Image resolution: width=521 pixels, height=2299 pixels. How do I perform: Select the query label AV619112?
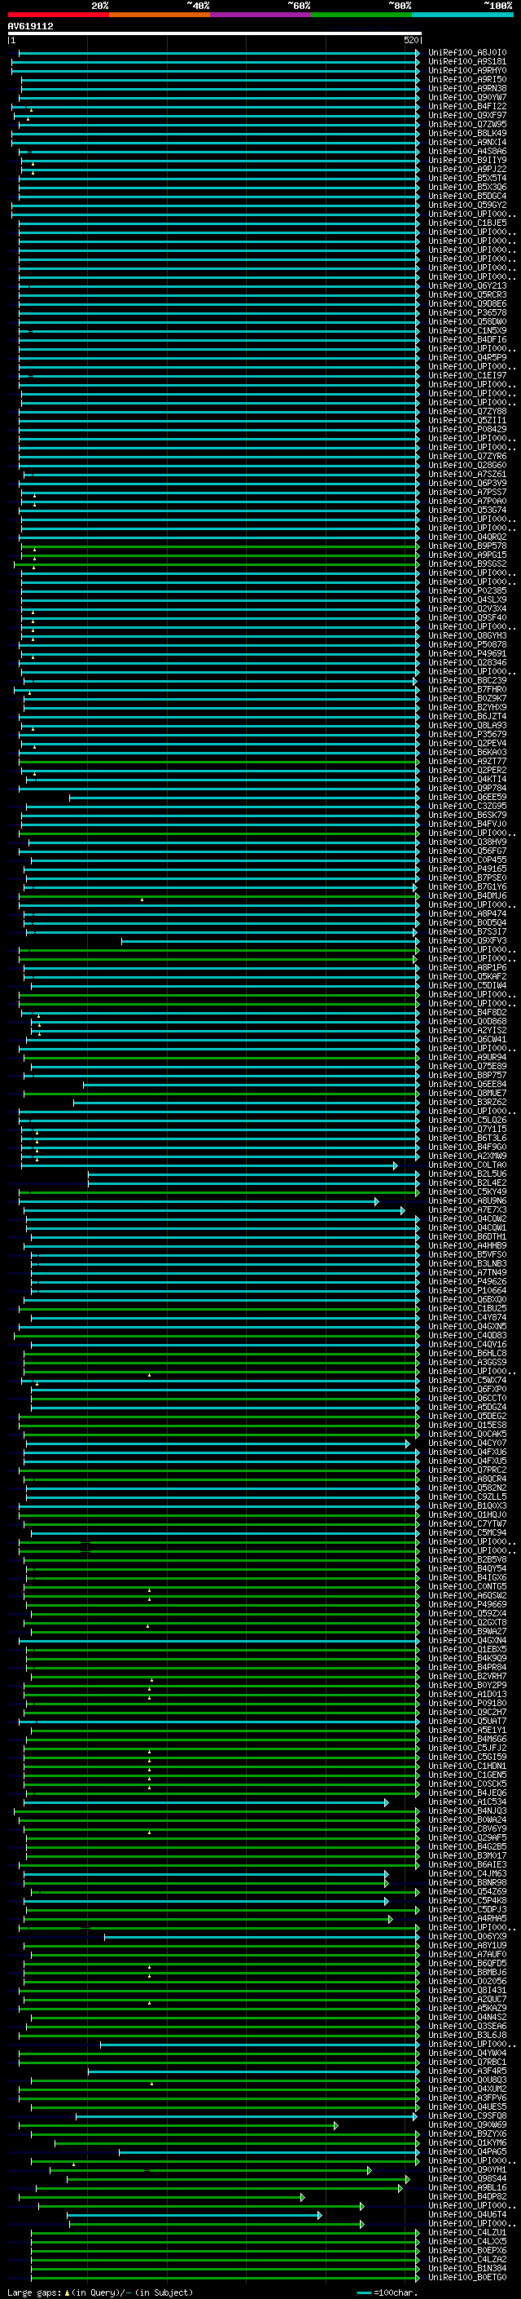click(30, 26)
